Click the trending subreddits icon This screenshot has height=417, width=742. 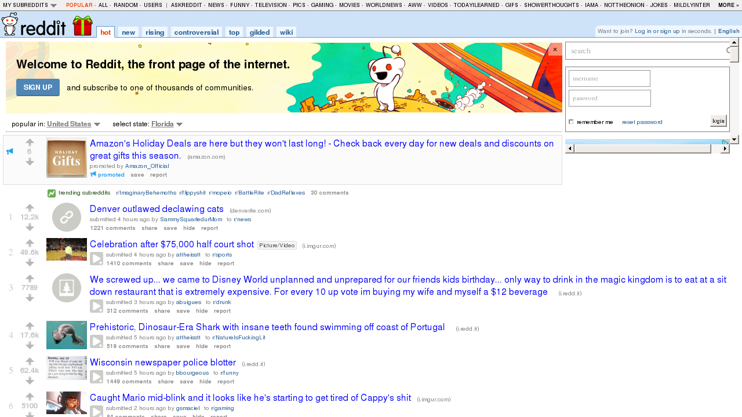pos(52,193)
